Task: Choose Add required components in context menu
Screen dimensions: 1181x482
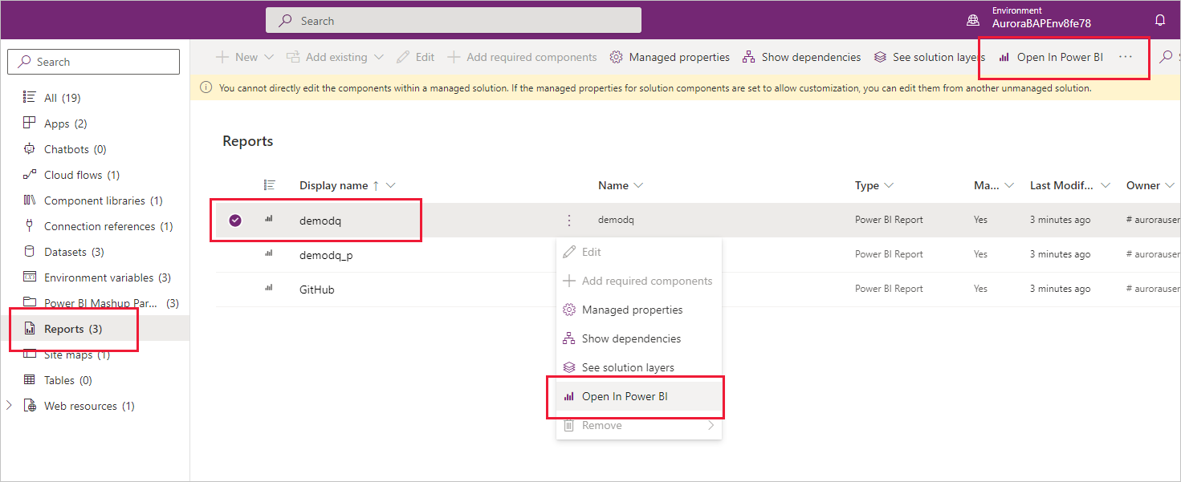Action: pyautogui.click(x=639, y=281)
